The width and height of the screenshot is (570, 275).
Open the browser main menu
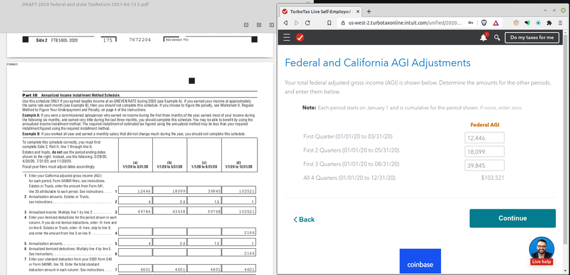tap(560, 23)
